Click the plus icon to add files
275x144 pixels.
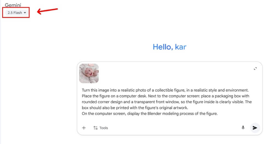[x=84, y=128]
